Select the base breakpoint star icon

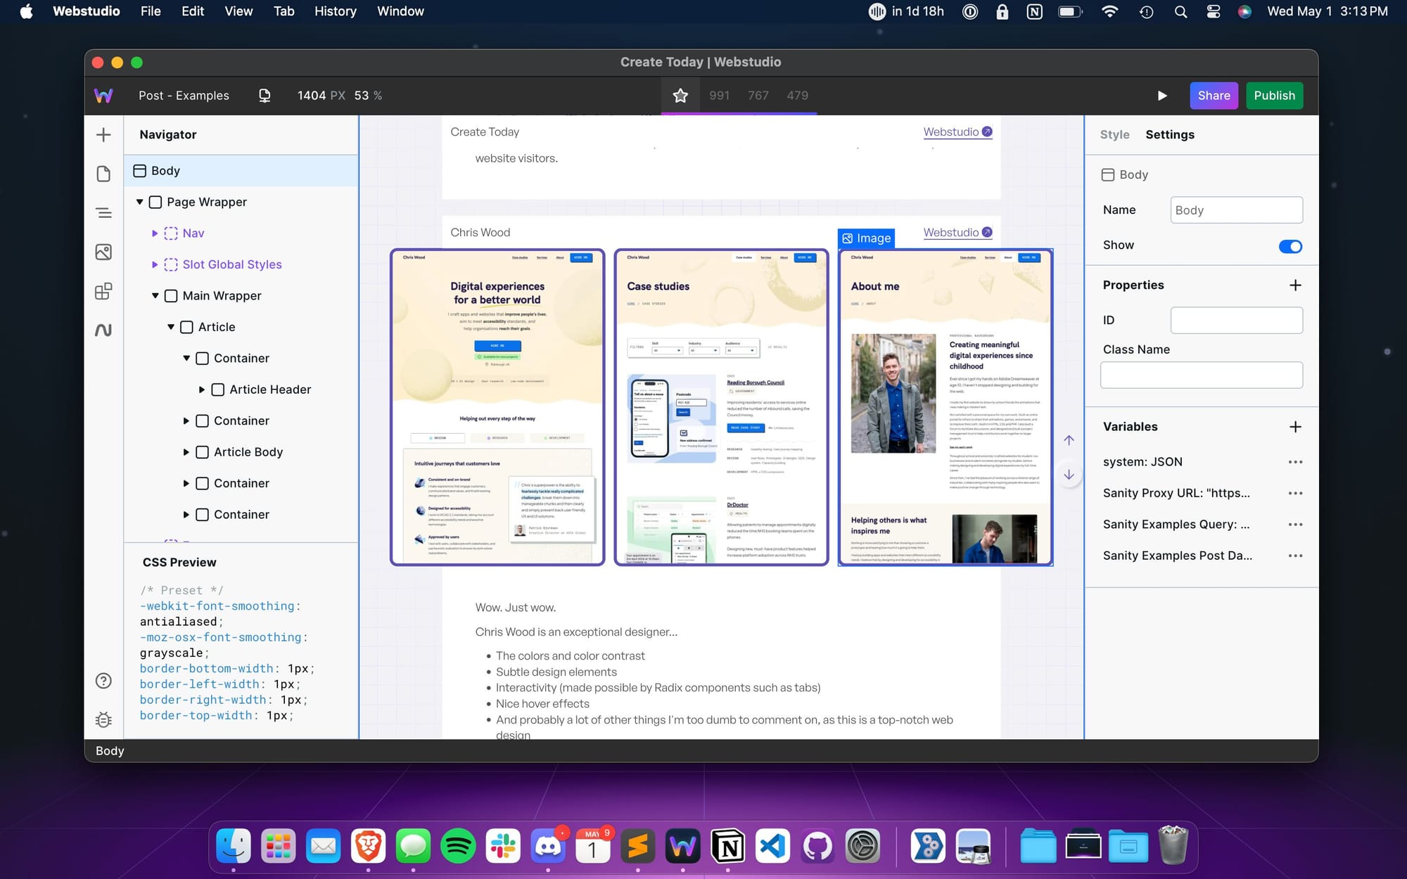coord(680,95)
